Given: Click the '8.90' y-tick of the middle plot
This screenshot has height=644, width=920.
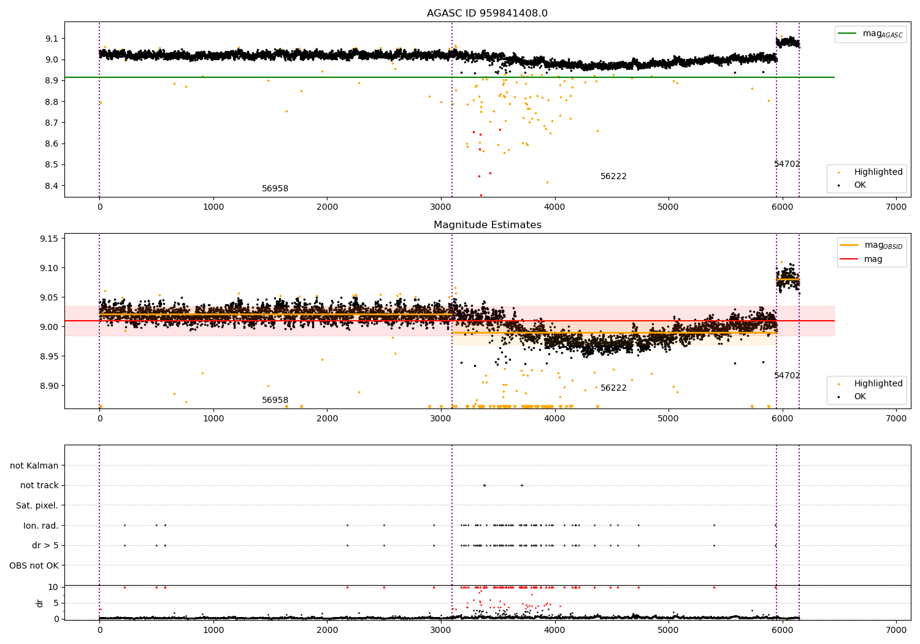Looking at the screenshot, I should tap(49, 386).
